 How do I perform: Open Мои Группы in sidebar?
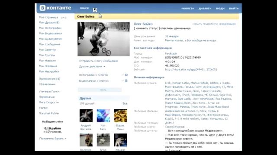point(47,55)
